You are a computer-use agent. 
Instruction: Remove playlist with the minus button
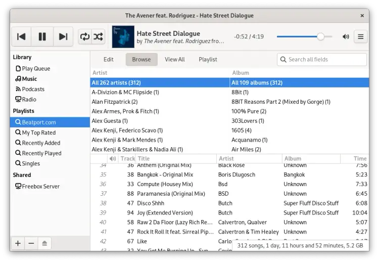tap(31, 243)
